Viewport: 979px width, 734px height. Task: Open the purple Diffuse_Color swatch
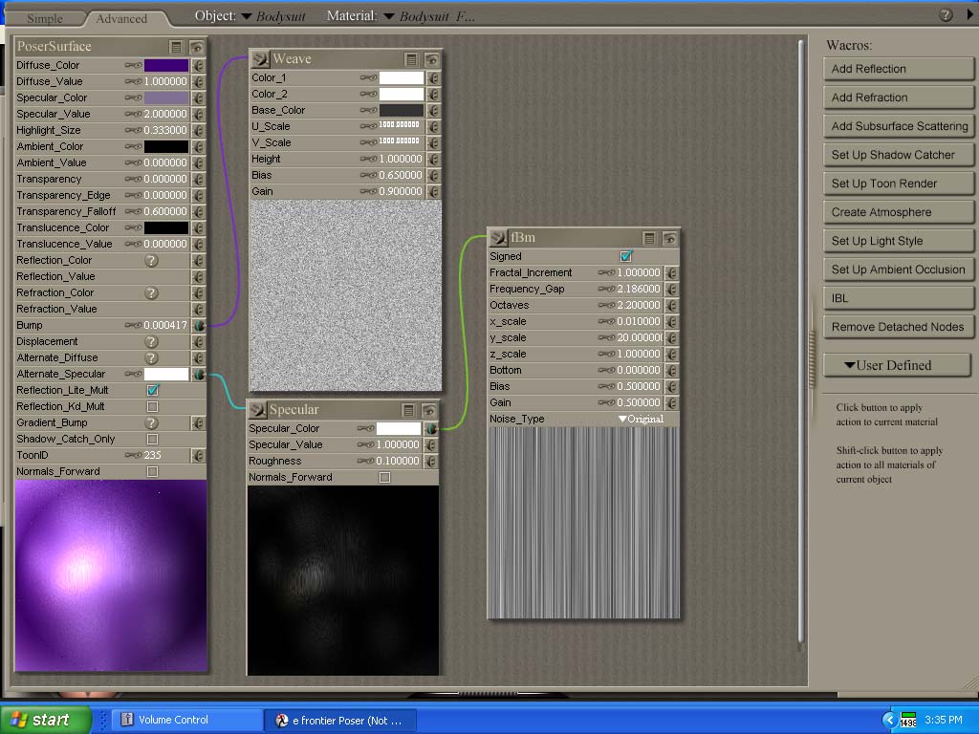tap(165, 66)
